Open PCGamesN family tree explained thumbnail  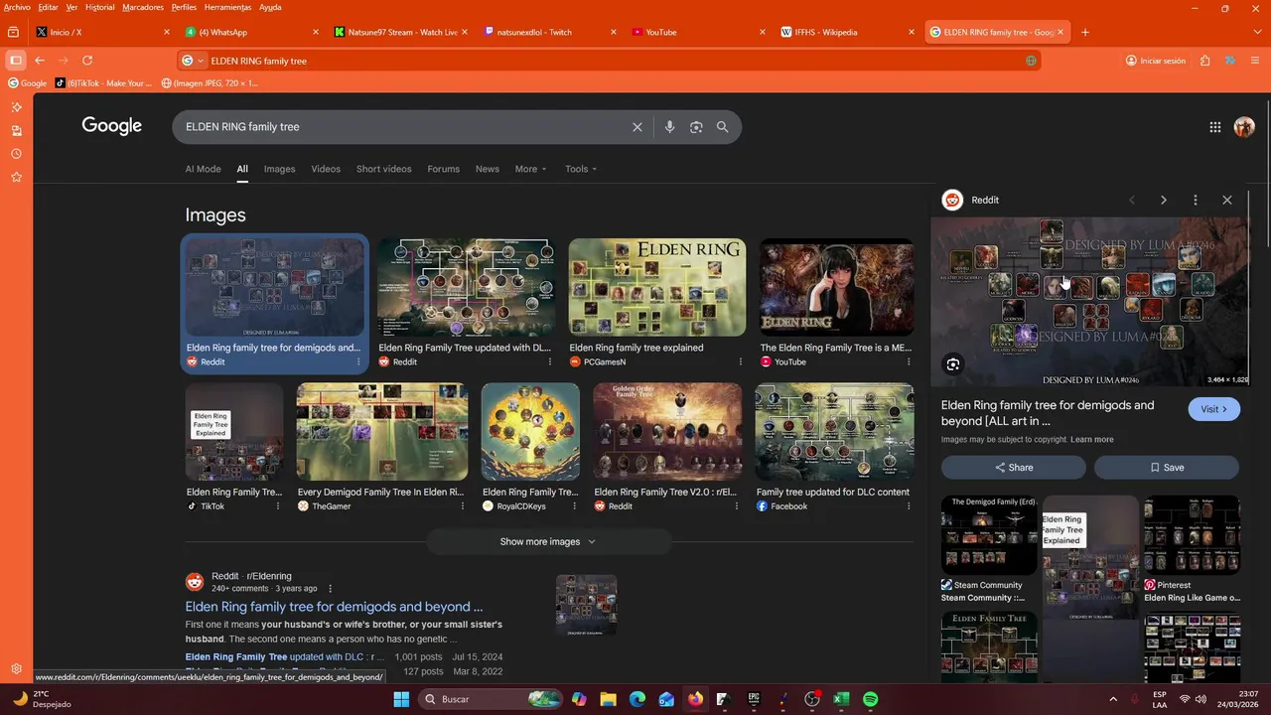pyautogui.click(x=657, y=287)
